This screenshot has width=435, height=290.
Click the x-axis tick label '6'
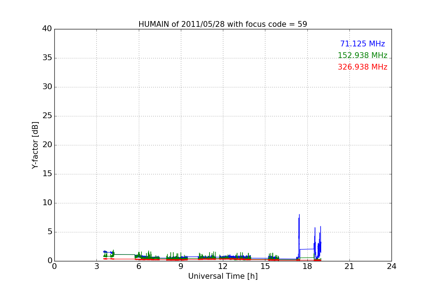click(x=139, y=266)
